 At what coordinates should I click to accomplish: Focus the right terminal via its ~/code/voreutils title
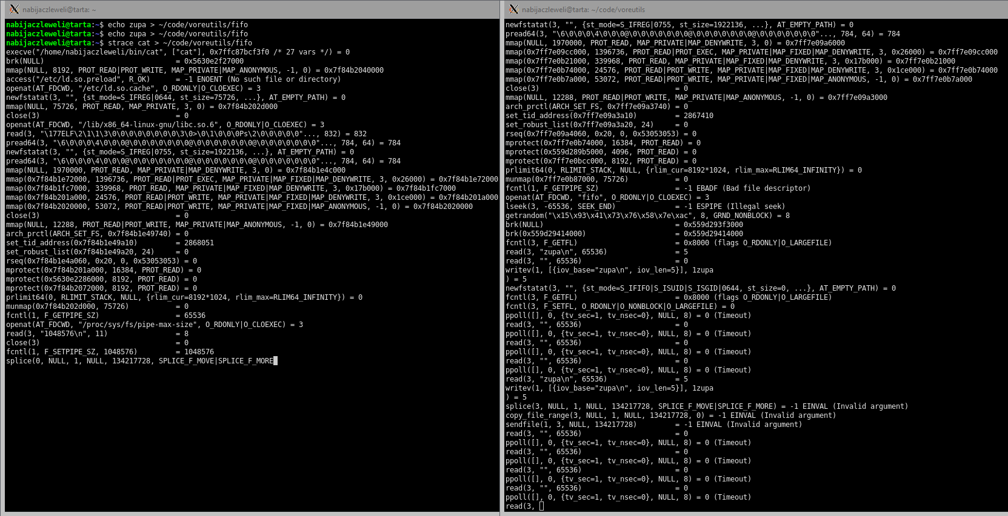point(583,10)
